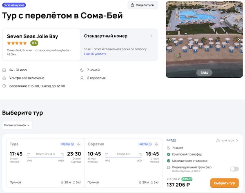The image size is (245, 193).
Task: Click the -37% discount badge
Action: pyautogui.click(x=187, y=179)
